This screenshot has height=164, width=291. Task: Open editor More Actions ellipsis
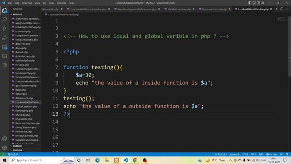287,9
